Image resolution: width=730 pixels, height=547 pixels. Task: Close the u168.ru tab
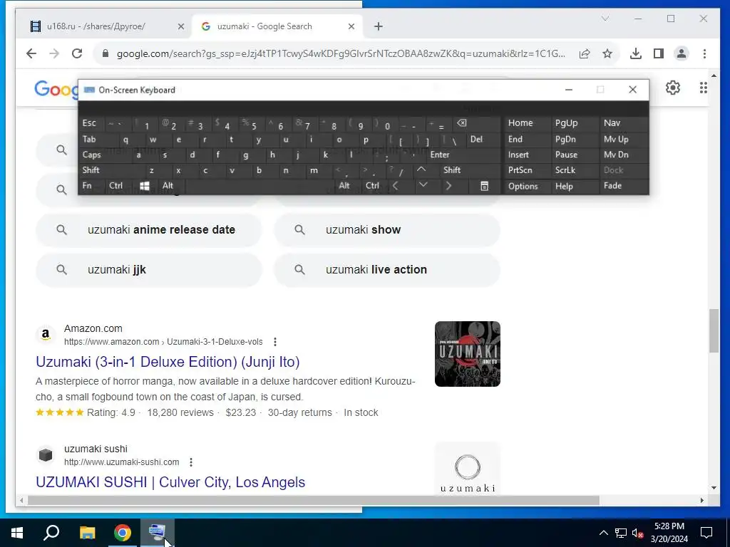pos(181,26)
